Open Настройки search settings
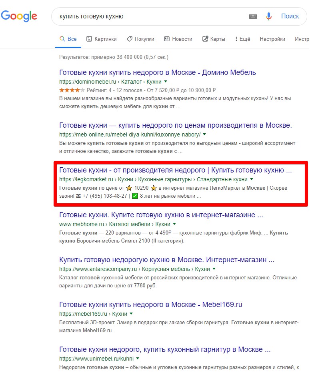 click(x=272, y=39)
